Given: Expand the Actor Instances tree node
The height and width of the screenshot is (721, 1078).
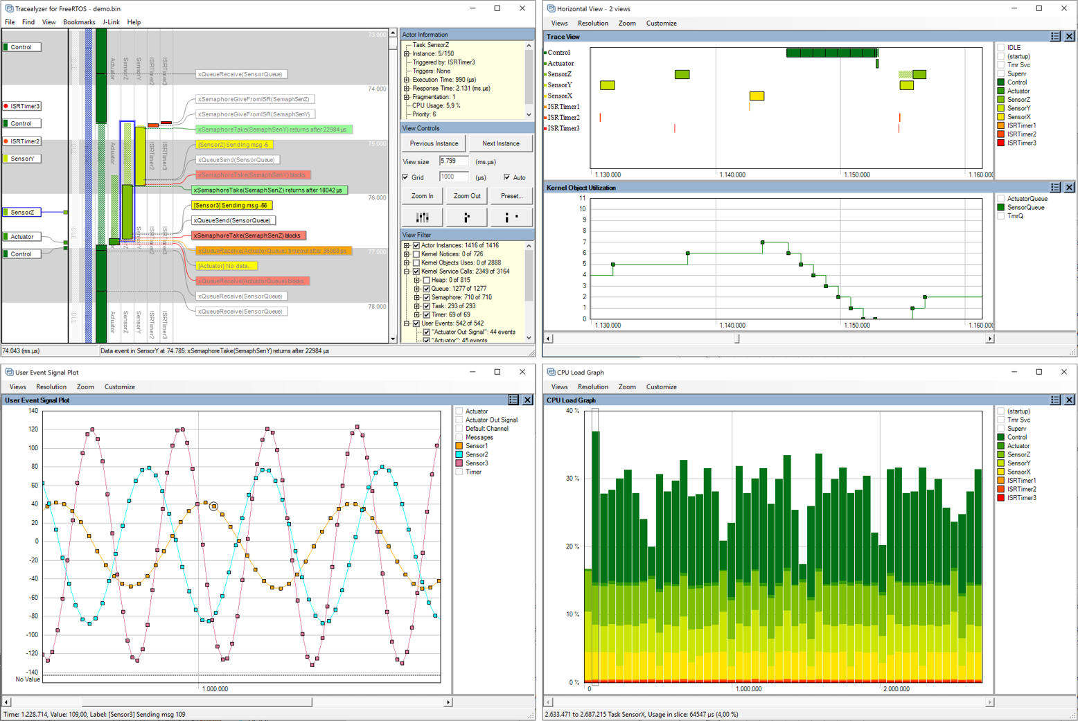Looking at the screenshot, I should (406, 245).
